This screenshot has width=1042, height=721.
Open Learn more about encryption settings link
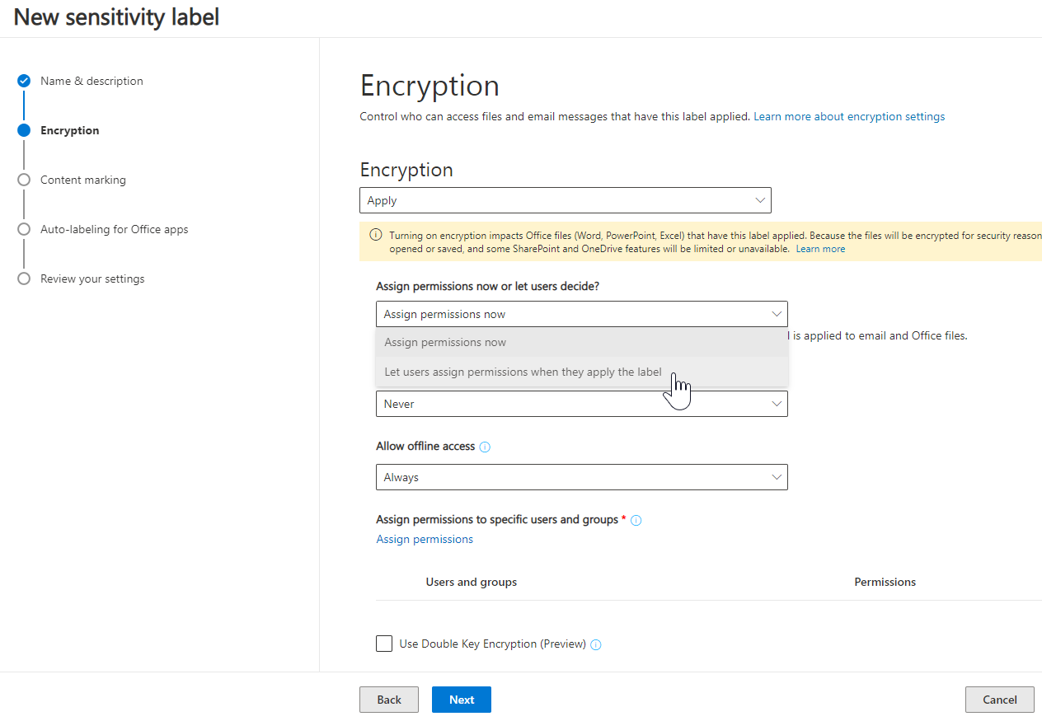(849, 116)
